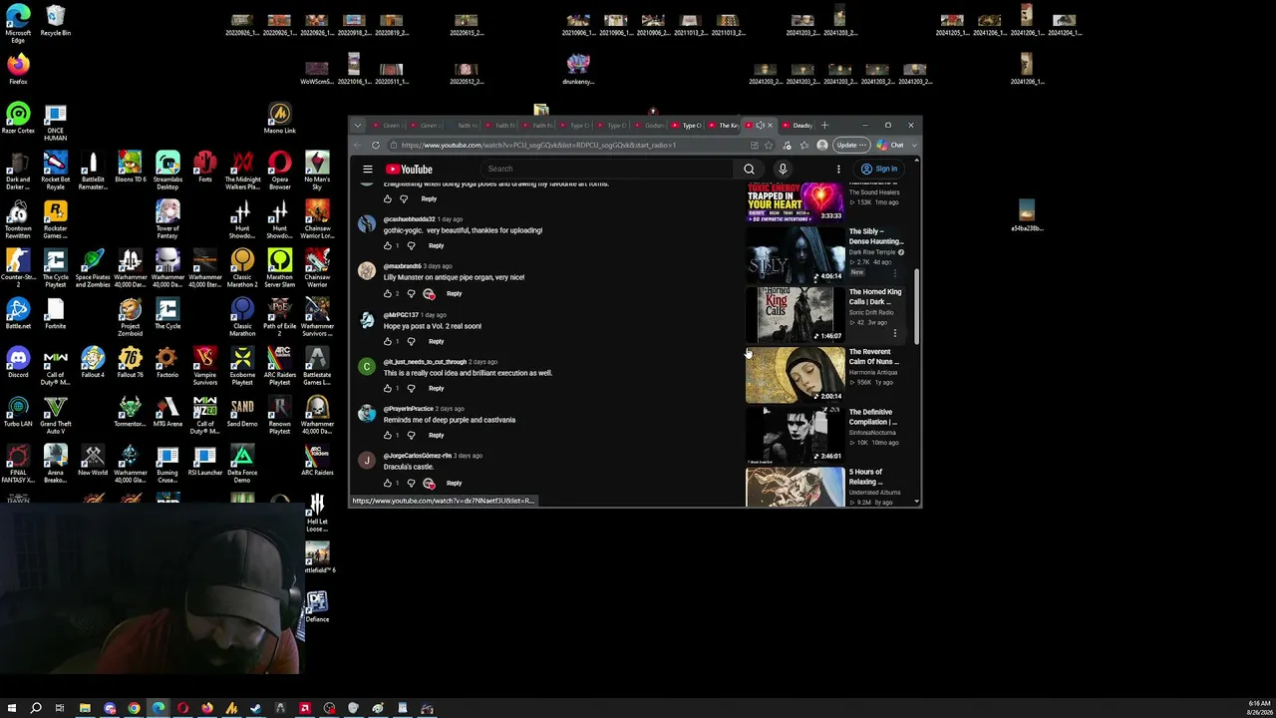1276x718 pixels.
Task: Open Streamlabs Desktop shortcut
Action: click(x=167, y=169)
